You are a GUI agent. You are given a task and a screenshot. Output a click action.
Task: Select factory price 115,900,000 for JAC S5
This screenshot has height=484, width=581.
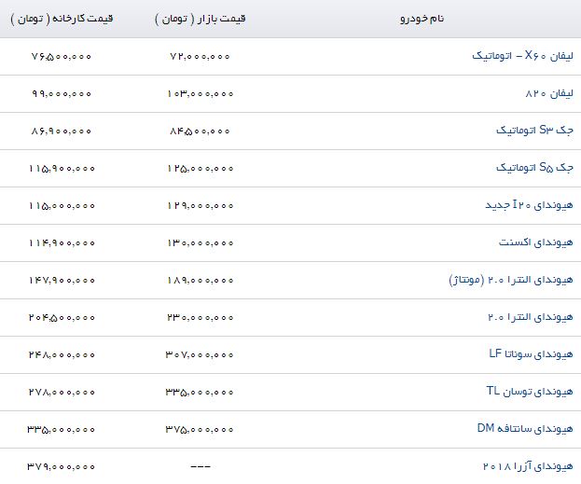pos(62,168)
